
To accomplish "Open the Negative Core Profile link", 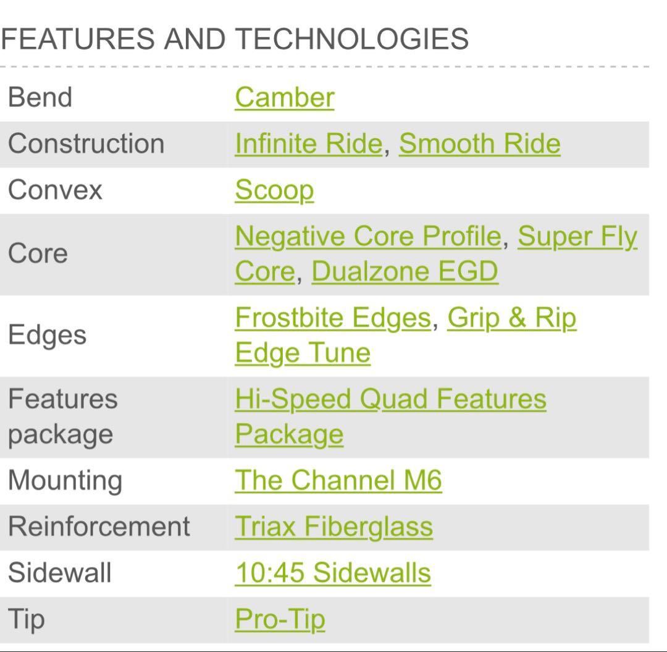I will pyautogui.click(x=367, y=237).
